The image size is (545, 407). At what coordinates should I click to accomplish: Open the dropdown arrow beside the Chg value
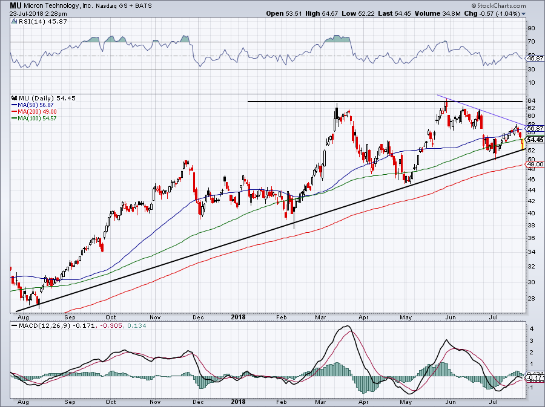click(523, 14)
